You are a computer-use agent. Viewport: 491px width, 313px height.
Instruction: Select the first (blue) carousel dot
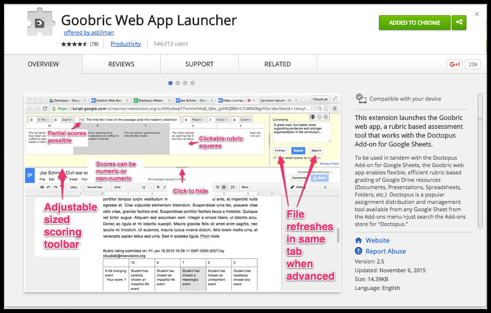(x=171, y=83)
